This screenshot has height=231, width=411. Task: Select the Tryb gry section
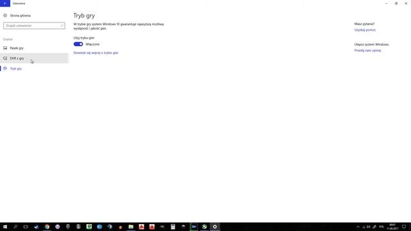pyautogui.click(x=34, y=69)
